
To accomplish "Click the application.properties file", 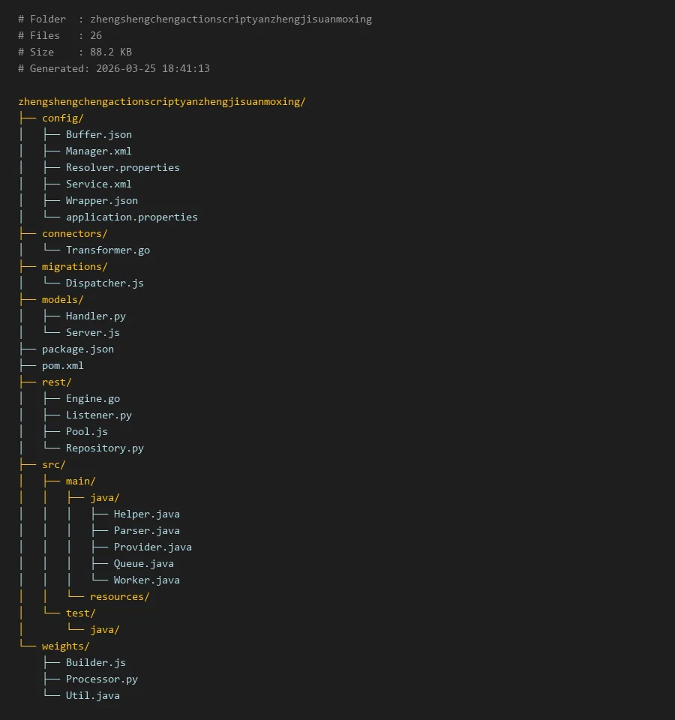I will [x=131, y=217].
